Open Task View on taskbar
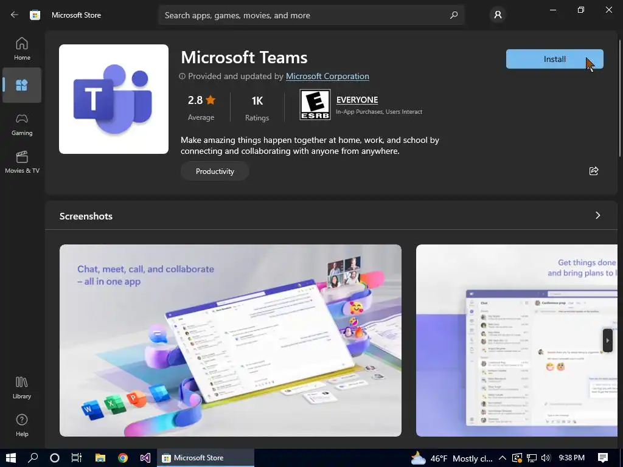The height and width of the screenshot is (467, 623). click(x=76, y=458)
